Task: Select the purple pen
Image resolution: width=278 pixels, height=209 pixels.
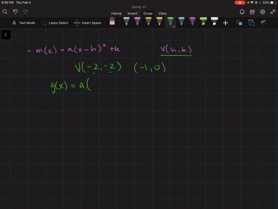Action: [x=192, y=21]
